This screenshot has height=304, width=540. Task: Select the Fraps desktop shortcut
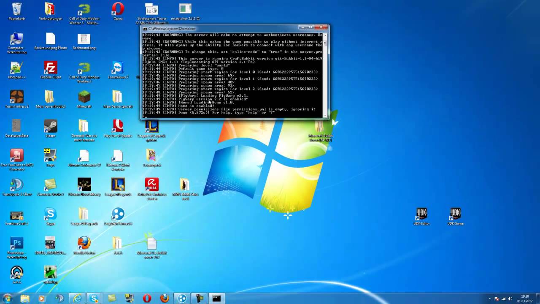point(50,158)
